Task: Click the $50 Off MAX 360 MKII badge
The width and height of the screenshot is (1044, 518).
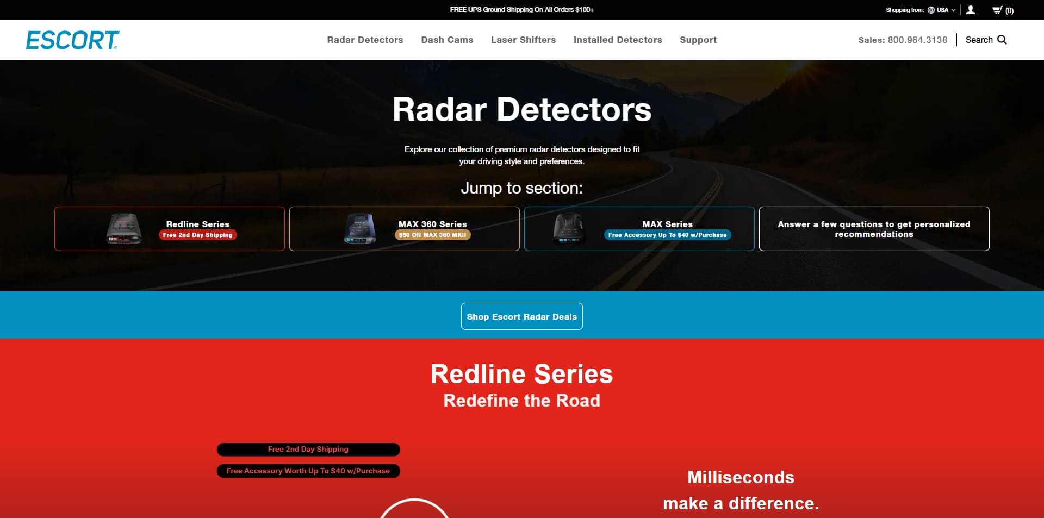Action: [x=432, y=235]
